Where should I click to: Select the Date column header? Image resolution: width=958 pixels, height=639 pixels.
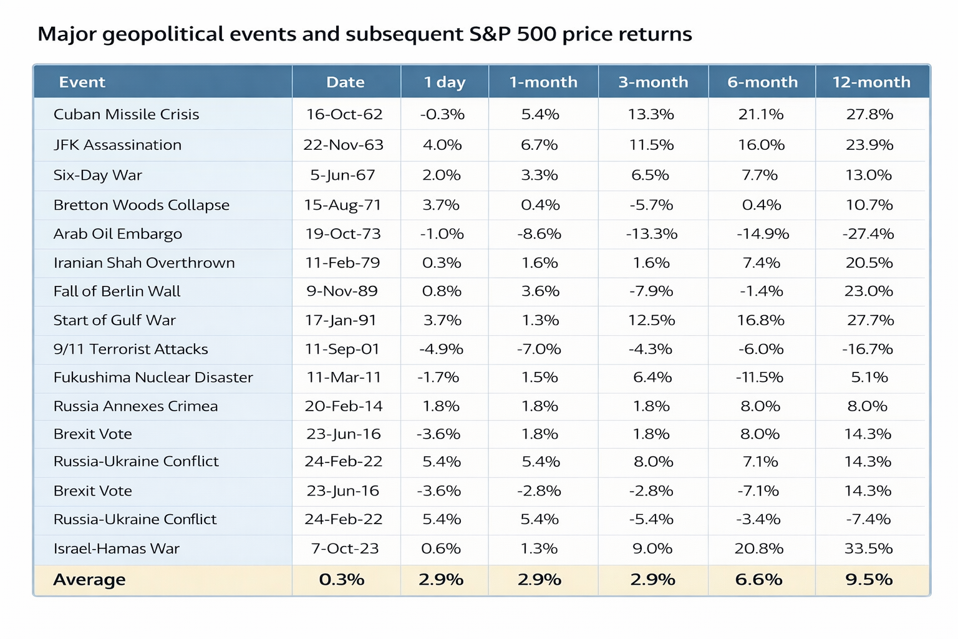(x=346, y=82)
